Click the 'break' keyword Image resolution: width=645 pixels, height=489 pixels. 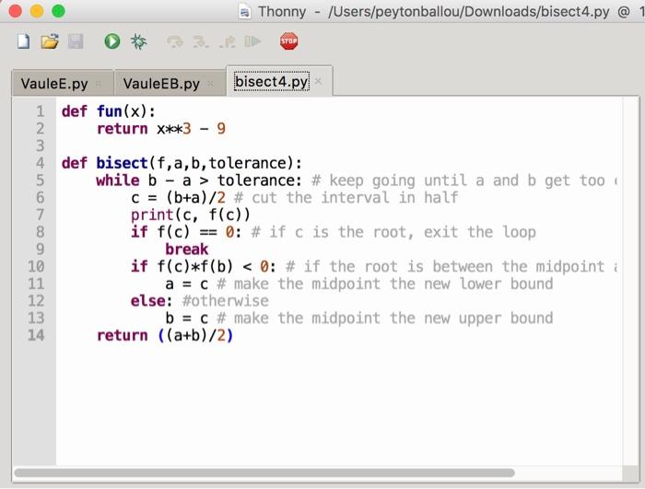(x=187, y=250)
